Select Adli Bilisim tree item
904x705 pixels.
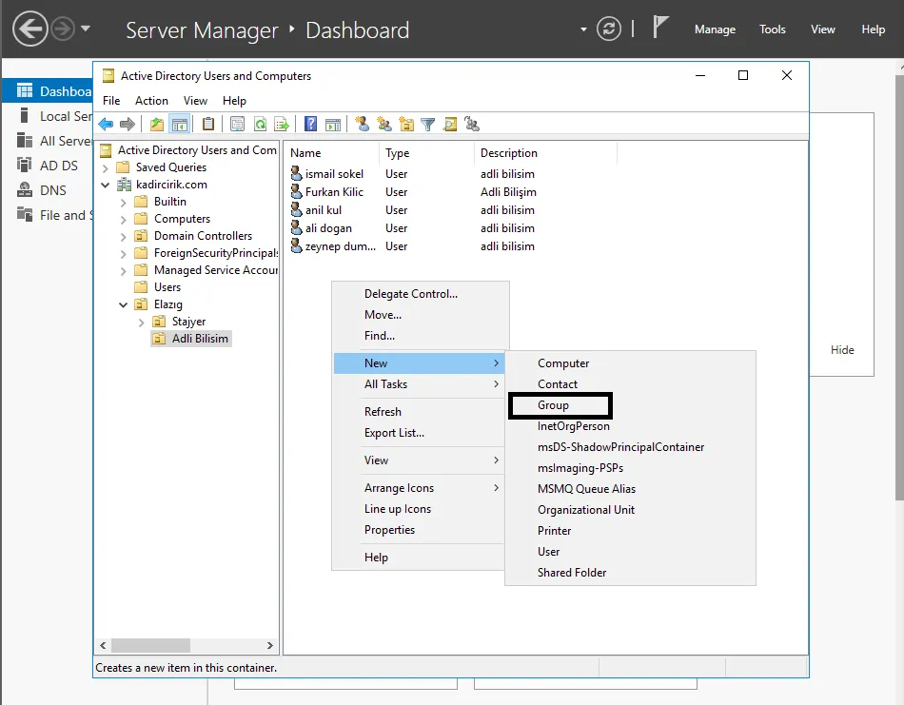(191, 339)
